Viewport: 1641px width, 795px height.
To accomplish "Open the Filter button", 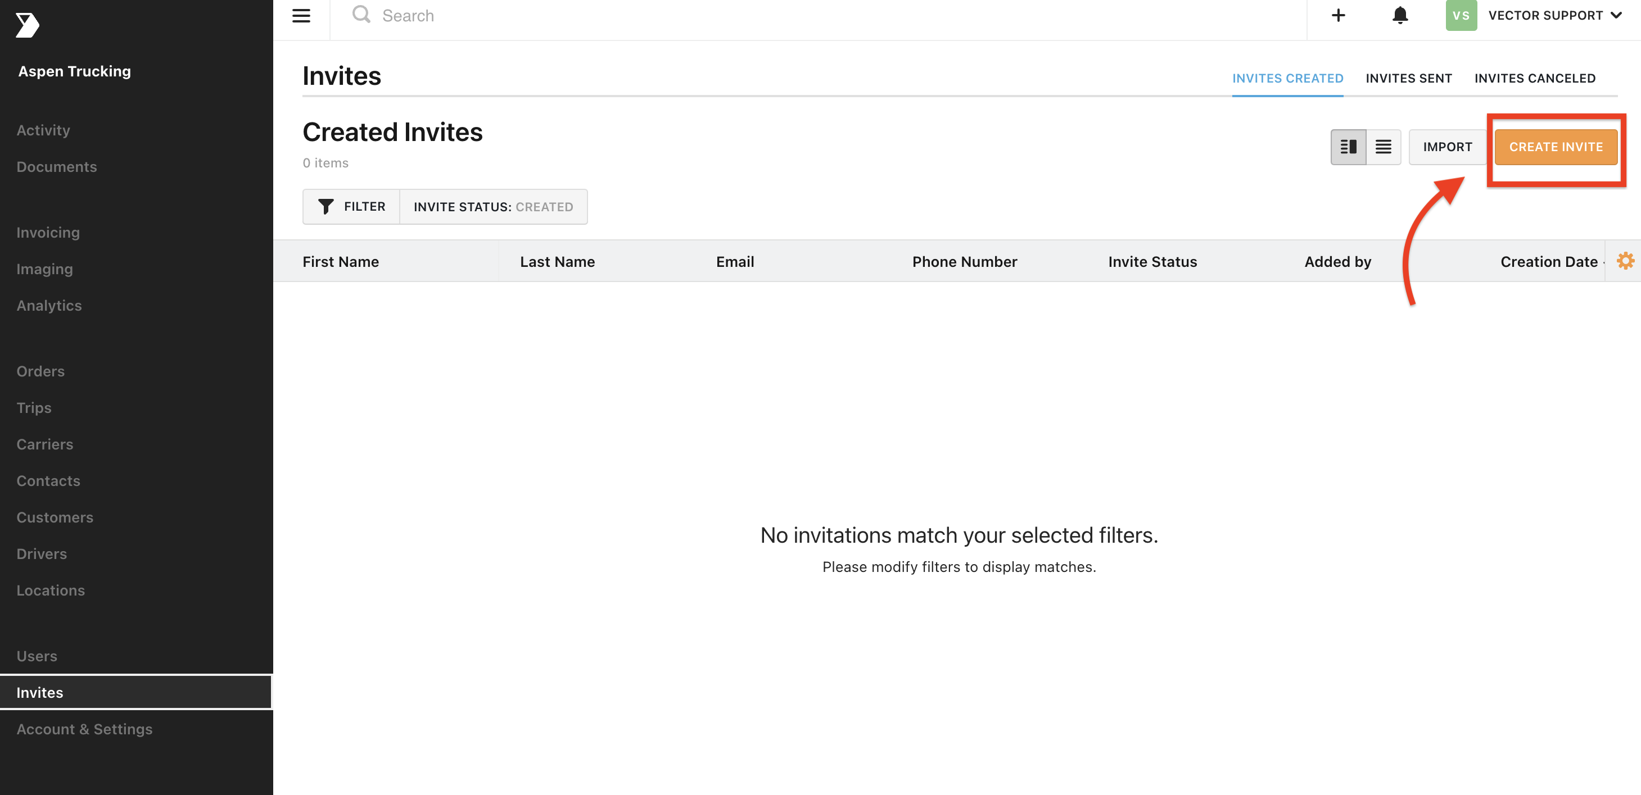I will (351, 207).
